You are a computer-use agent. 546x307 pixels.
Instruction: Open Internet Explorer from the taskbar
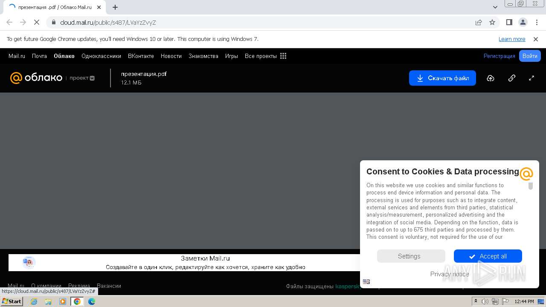point(34,301)
